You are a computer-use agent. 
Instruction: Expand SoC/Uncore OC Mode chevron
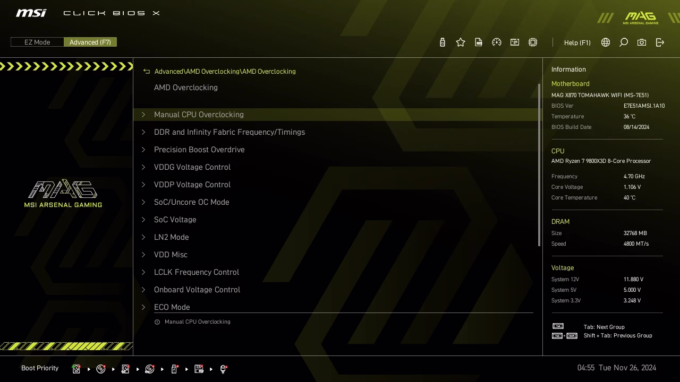pos(143,202)
